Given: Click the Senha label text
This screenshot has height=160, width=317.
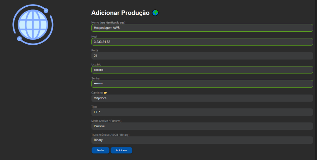Looking at the screenshot, I should pyautogui.click(x=96, y=78).
